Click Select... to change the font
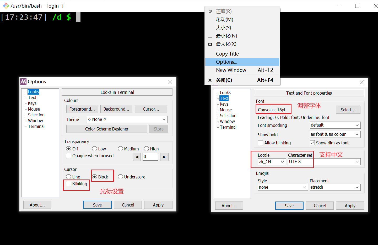Viewport: 378px width, 245px height. pos(348,110)
